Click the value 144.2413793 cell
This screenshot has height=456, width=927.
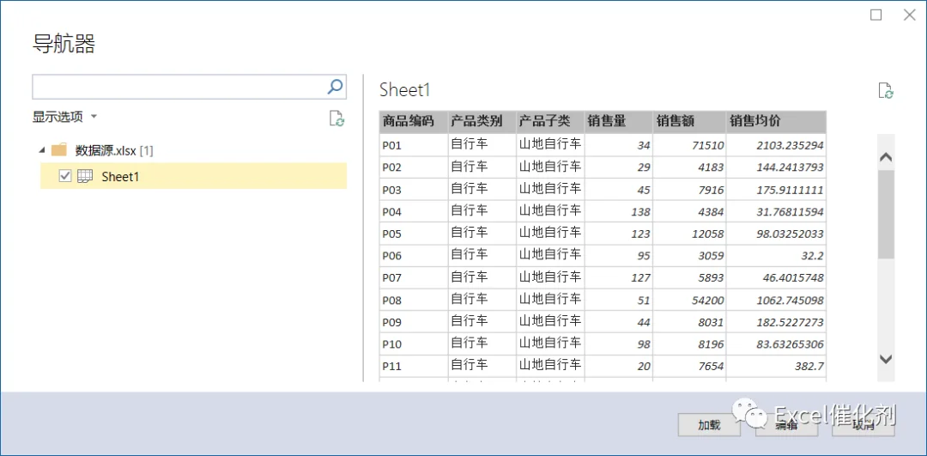[776, 167]
